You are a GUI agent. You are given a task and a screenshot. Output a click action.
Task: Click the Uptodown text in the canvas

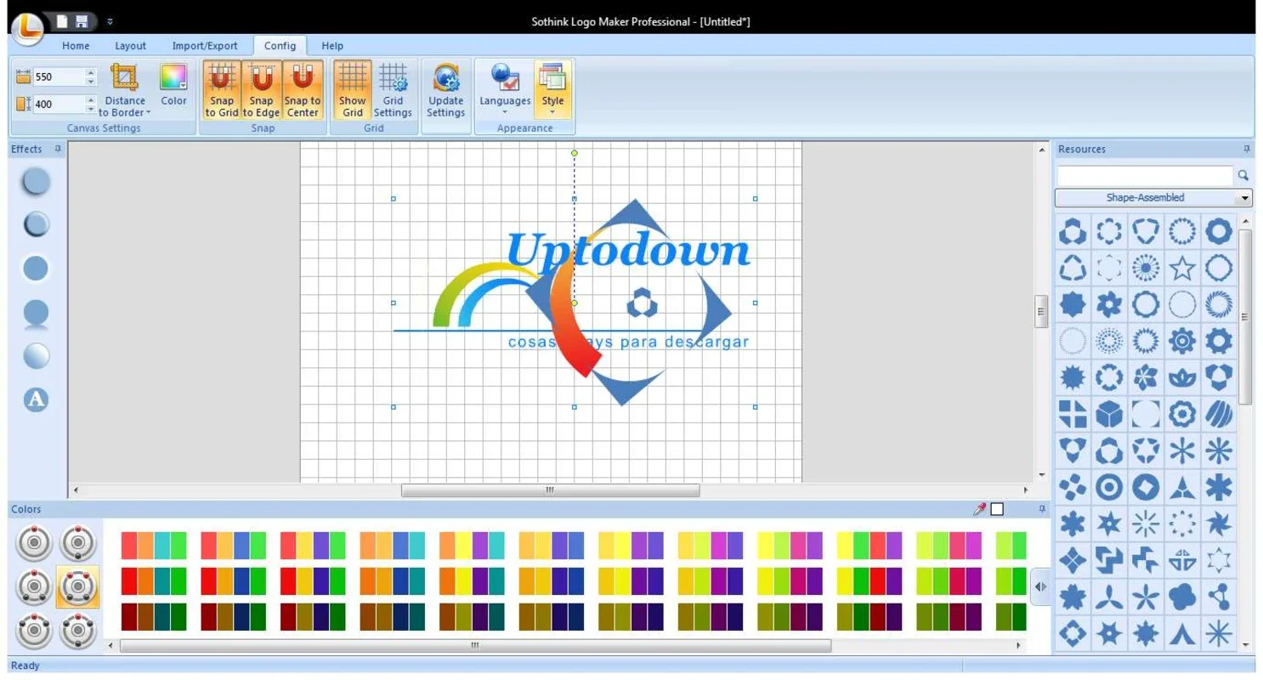click(629, 250)
